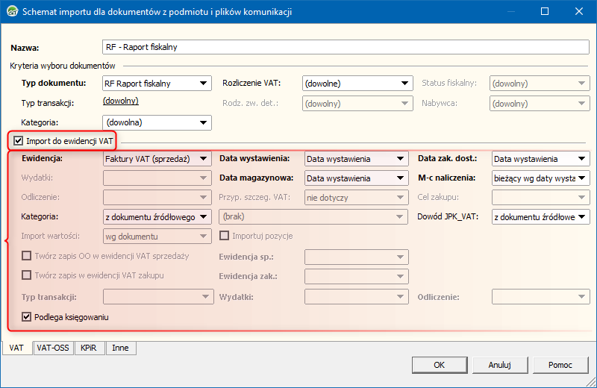Open the Import wartości dropdown

[x=157, y=237]
